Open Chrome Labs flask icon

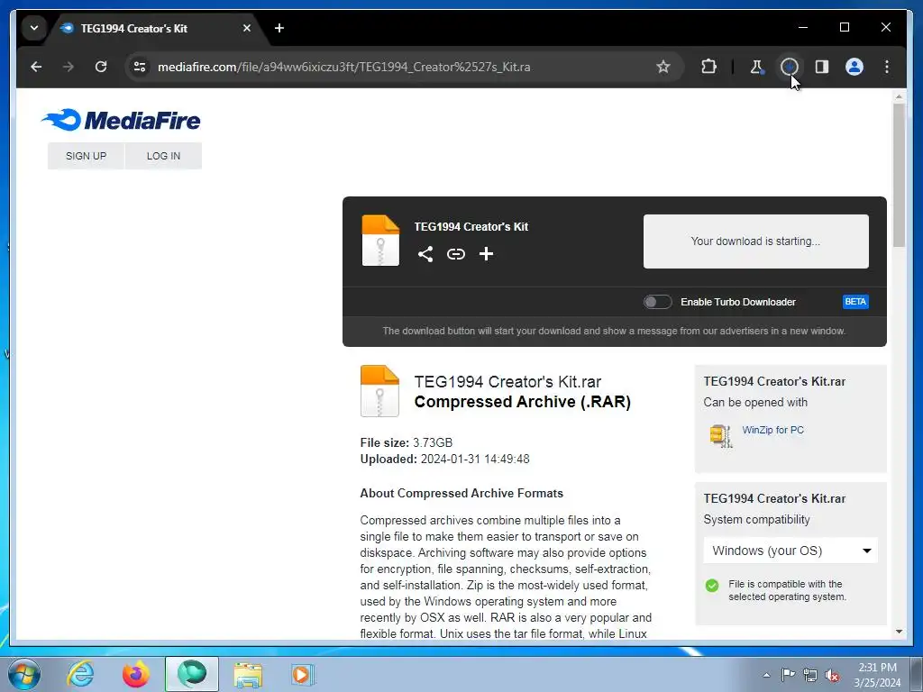757,67
